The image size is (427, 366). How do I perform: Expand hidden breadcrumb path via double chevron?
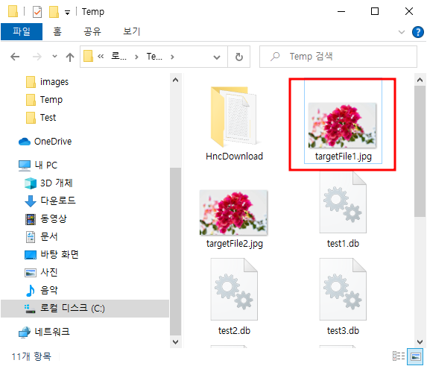pyautogui.click(x=101, y=57)
